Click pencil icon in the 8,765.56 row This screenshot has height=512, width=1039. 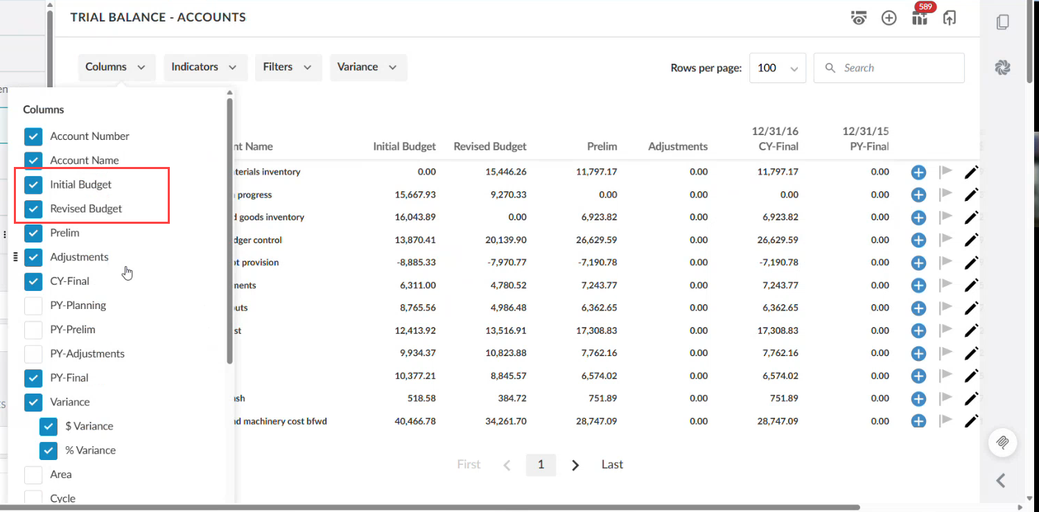tap(971, 308)
